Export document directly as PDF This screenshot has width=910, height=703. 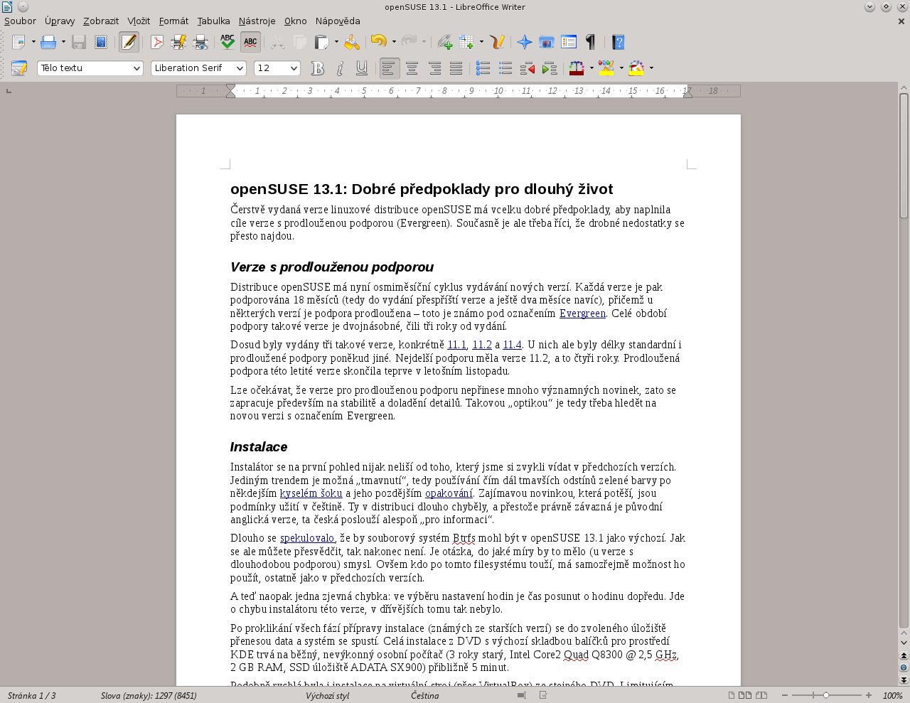point(156,42)
